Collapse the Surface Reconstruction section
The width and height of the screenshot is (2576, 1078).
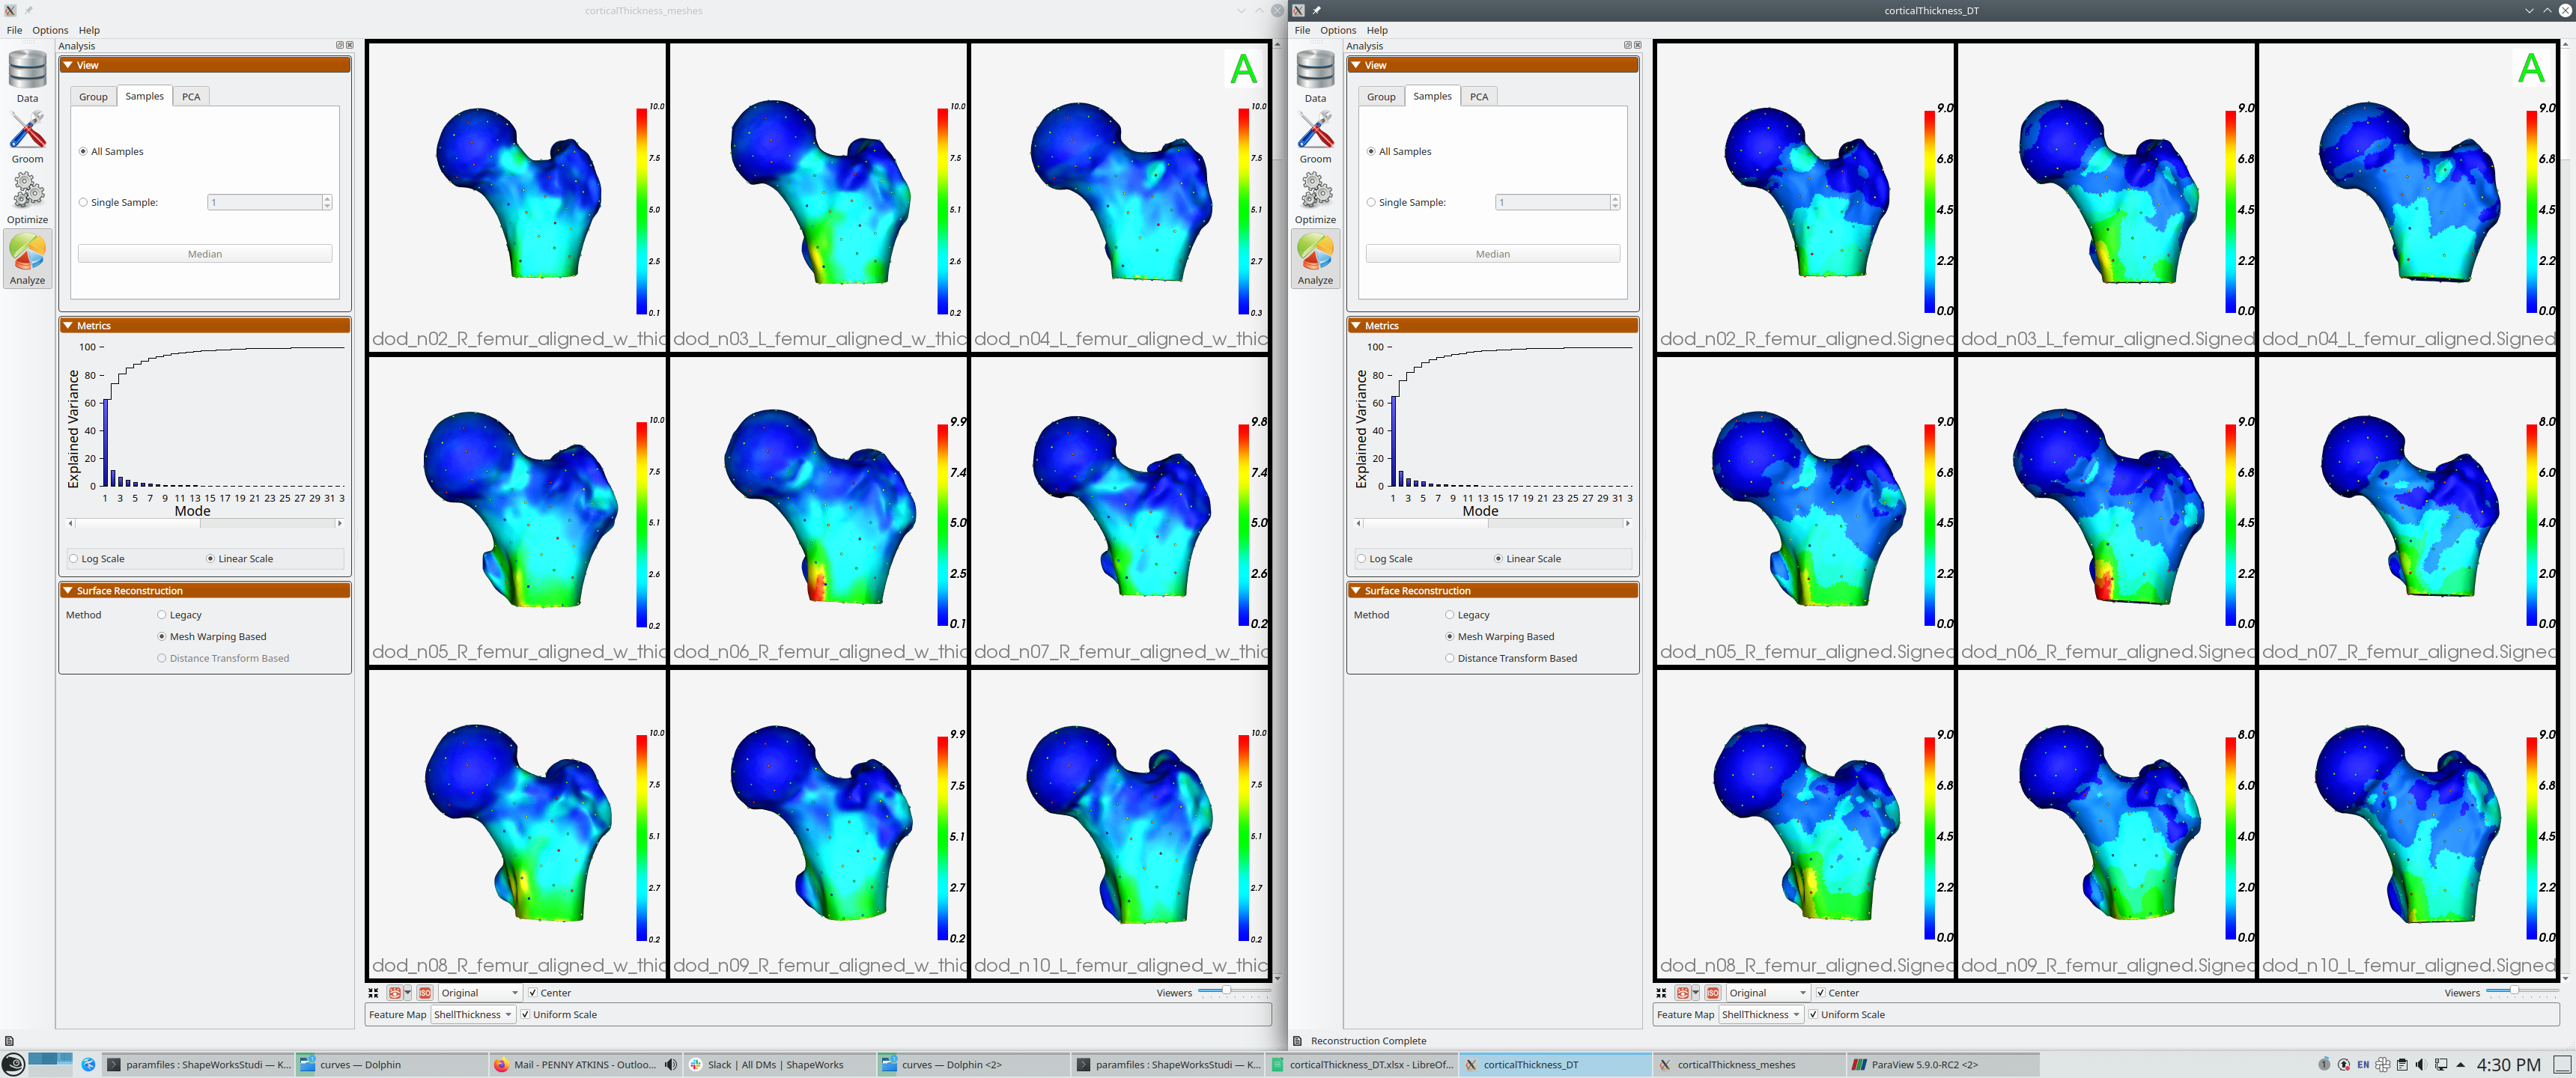[67, 590]
